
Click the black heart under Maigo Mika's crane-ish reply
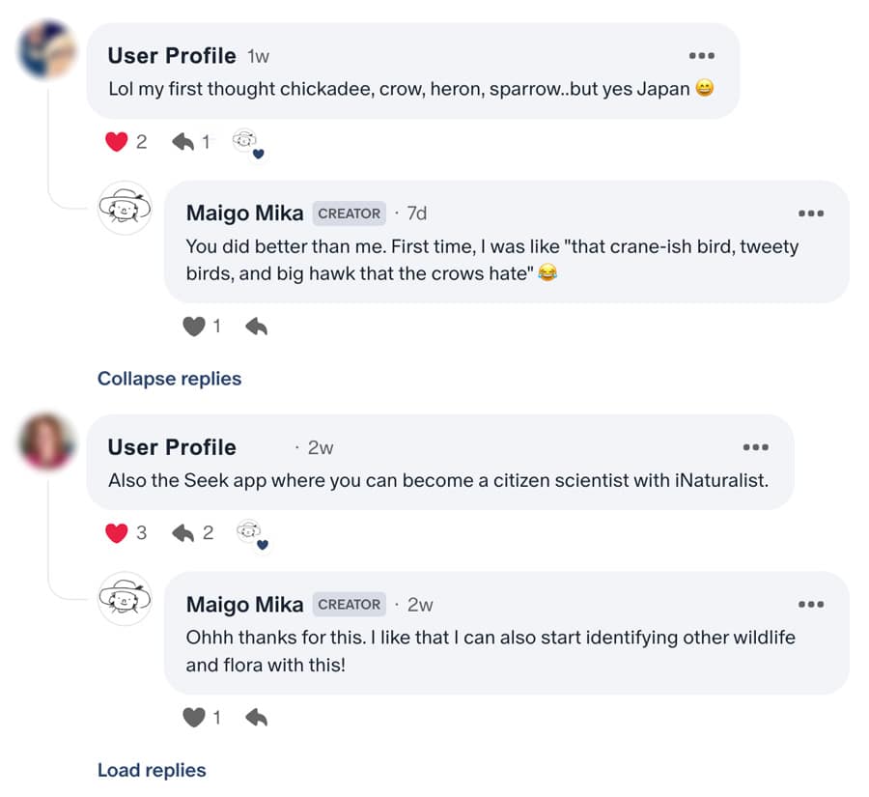[194, 327]
